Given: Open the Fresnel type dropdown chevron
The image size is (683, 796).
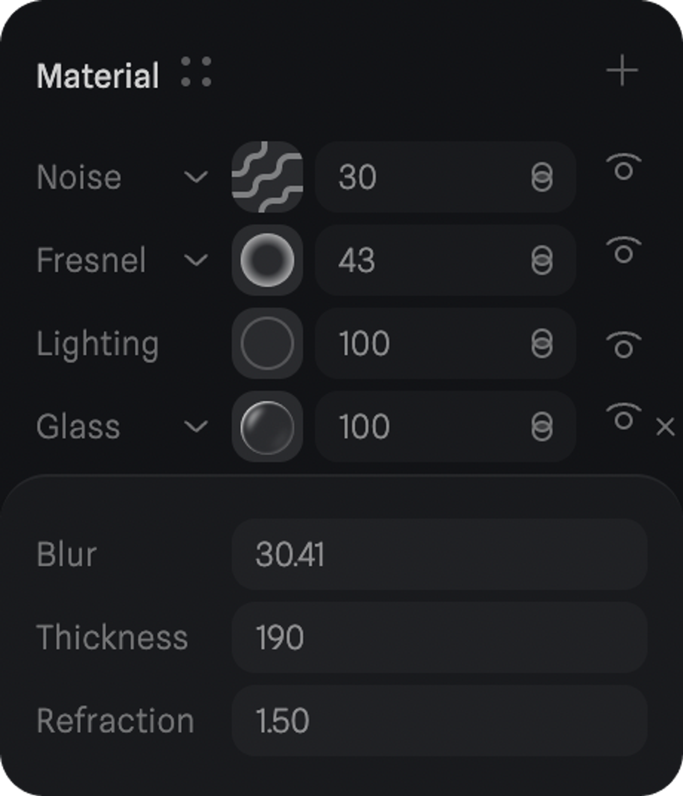Looking at the screenshot, I should click(196, 260).
